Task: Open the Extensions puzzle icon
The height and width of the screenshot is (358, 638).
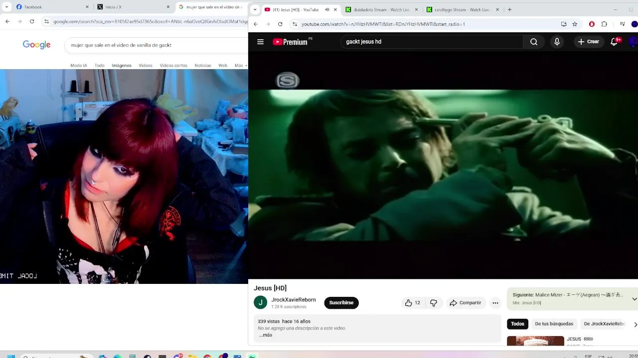Action: click(x=604, y=24)
